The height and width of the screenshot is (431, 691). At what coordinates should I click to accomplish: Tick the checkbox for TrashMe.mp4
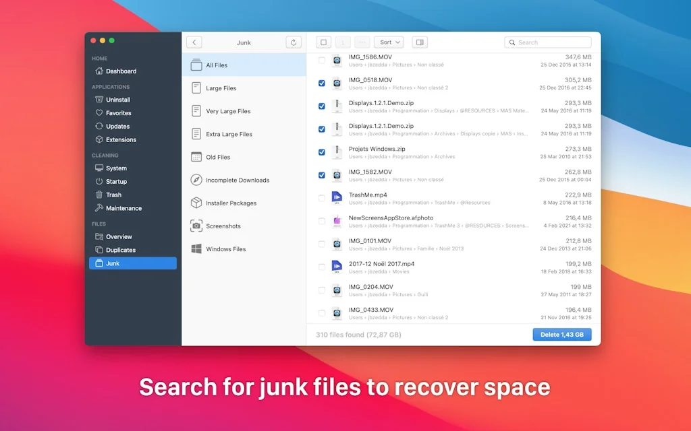pos(322,198)
